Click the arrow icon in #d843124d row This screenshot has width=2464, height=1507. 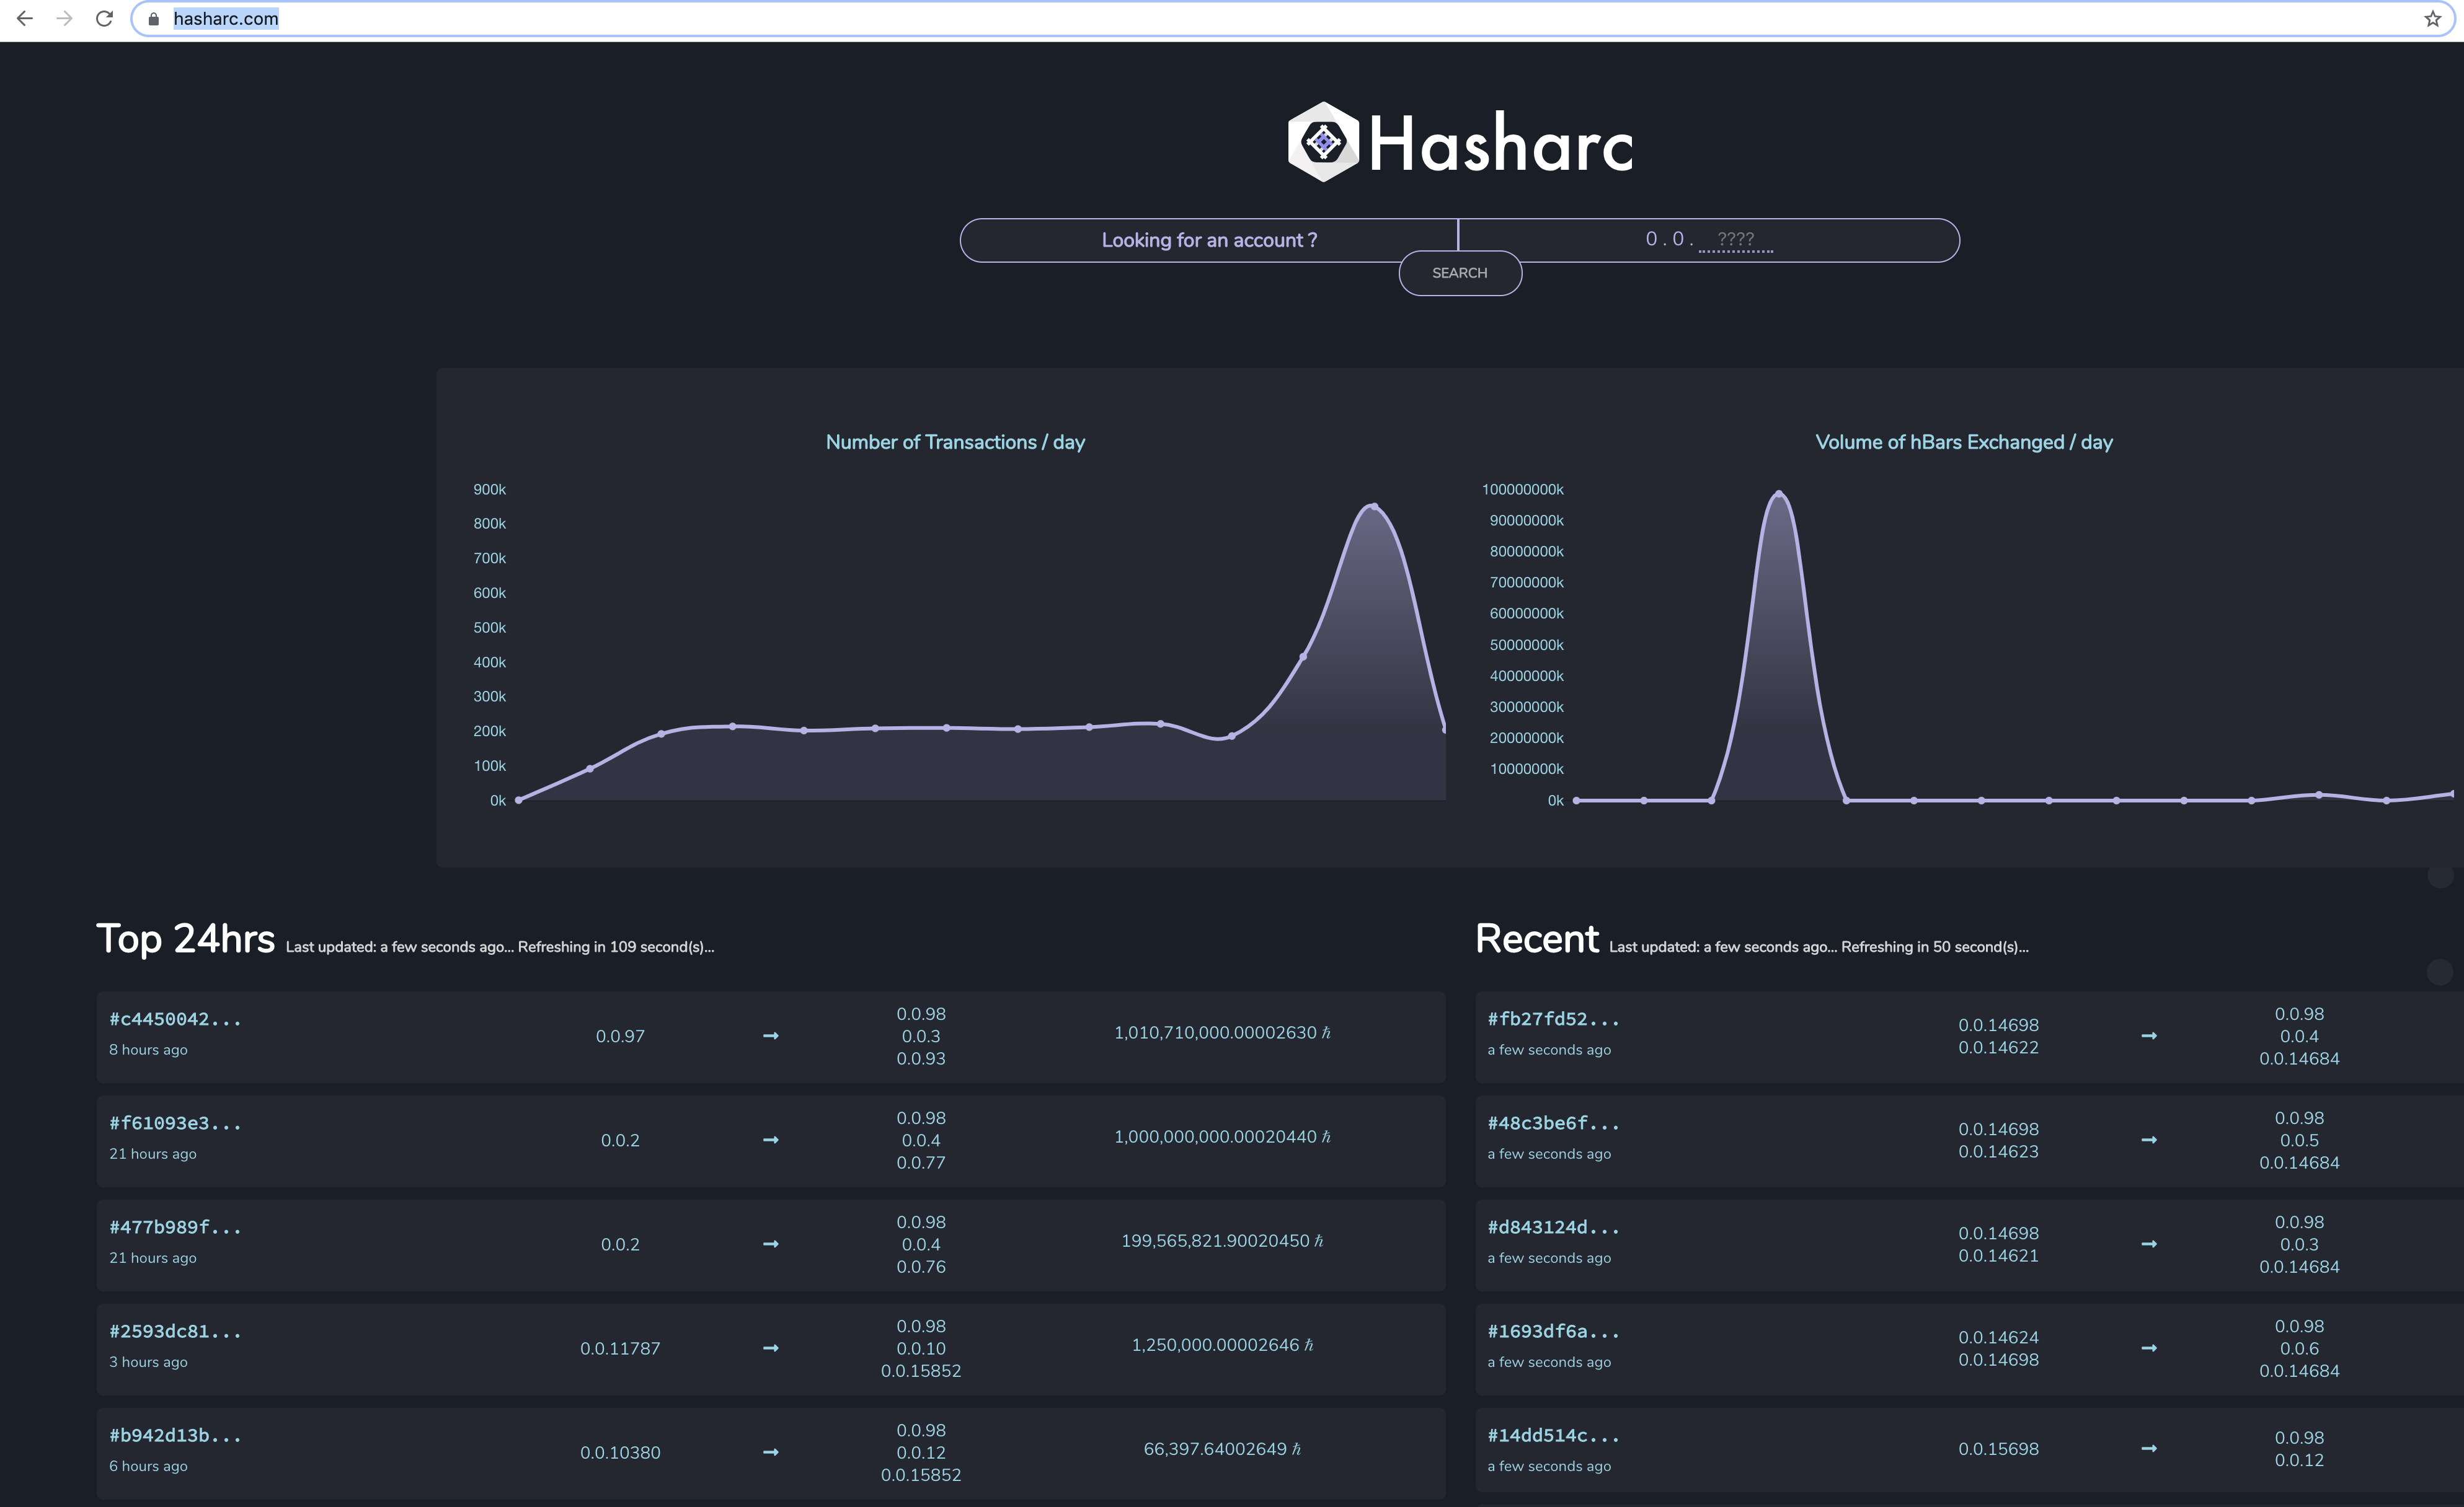tap(2149, 1244)
